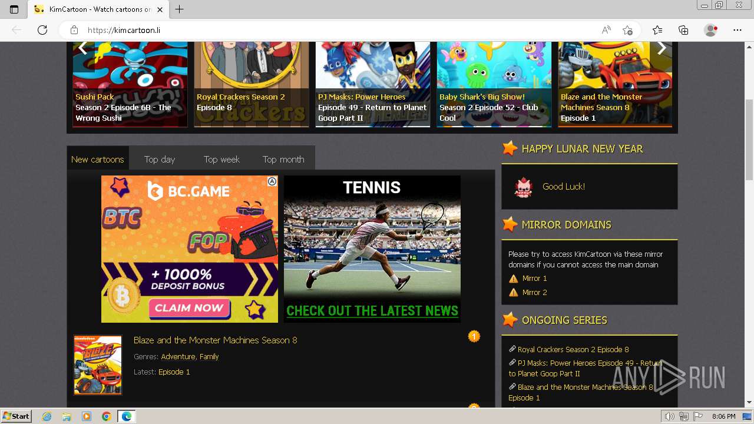Show previous carousel items with left arrow
The height and width of the screenshot is (424, 754).
pos(82,48)
